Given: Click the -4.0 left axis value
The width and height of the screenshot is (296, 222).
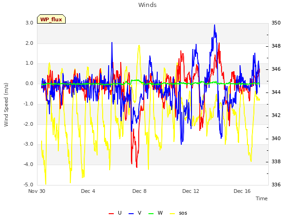Looking at the screenshot, I should (28, 164).
